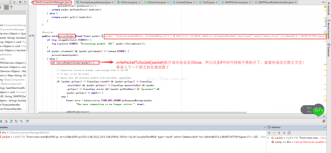331x153 pixels.
Task: Close the XMPPIOService.java tab
Action: tap(250, 3)
